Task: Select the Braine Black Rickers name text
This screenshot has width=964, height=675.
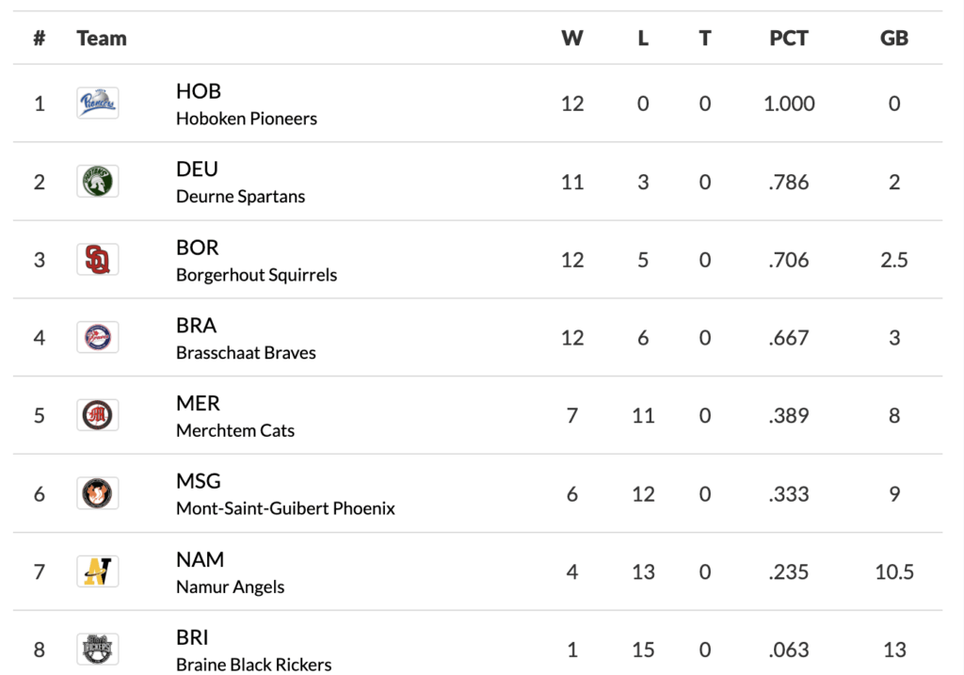Action: [x=253, y=665]
